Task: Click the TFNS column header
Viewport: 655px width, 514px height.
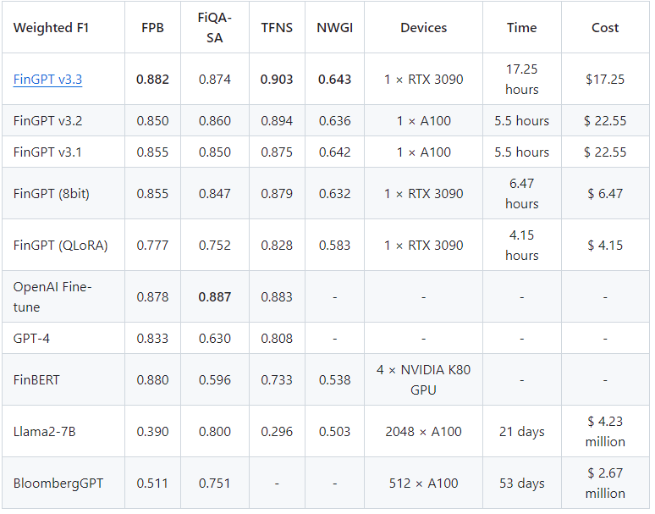Action: tap(277, 28)
